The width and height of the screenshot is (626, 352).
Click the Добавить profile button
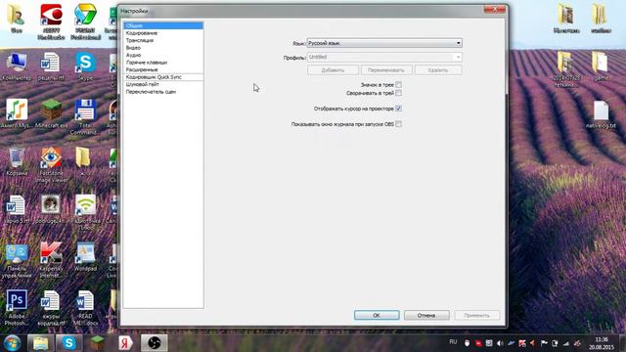click(333, 70)
